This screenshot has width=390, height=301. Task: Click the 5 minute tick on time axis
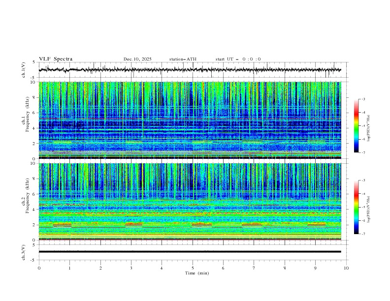pyautogui.click(x=193, y=268)
